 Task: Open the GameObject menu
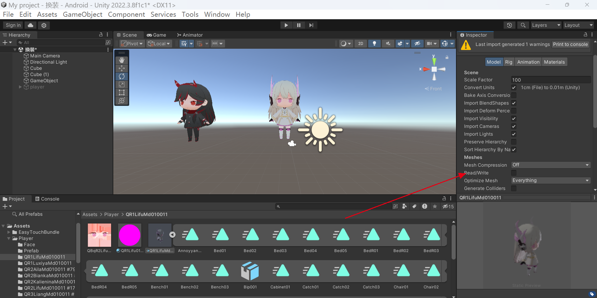pyautogui.click(x=82, y=14)
